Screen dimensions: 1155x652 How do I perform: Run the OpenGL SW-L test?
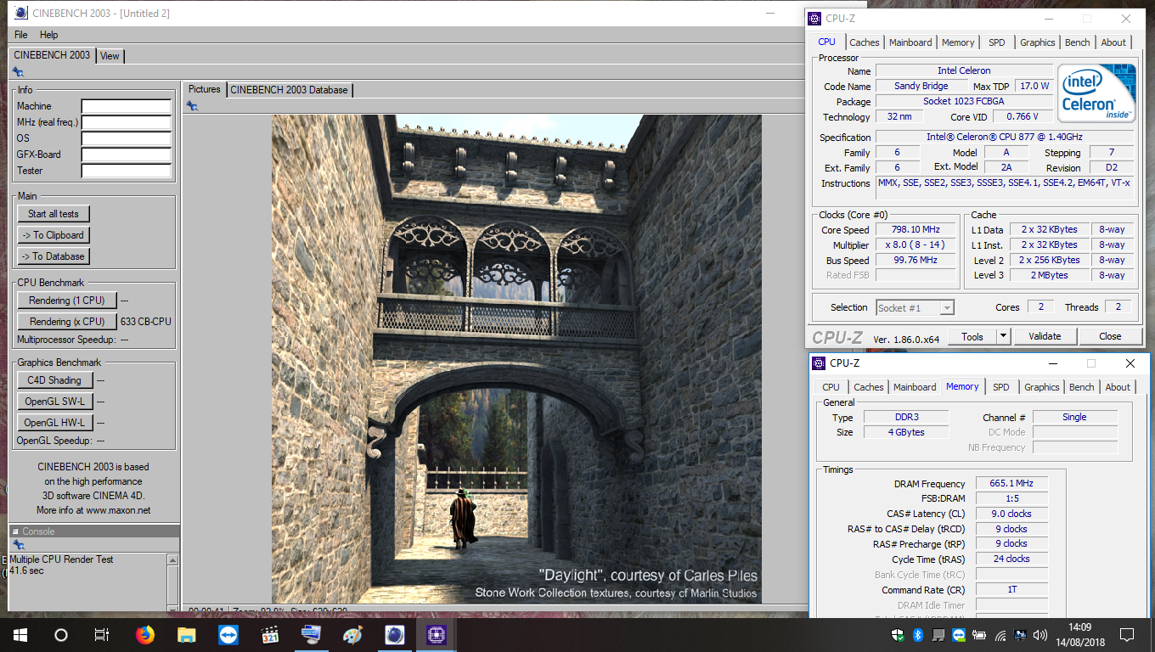point(54,402)
